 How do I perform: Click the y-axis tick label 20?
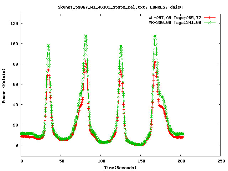[x=16, y=125]
